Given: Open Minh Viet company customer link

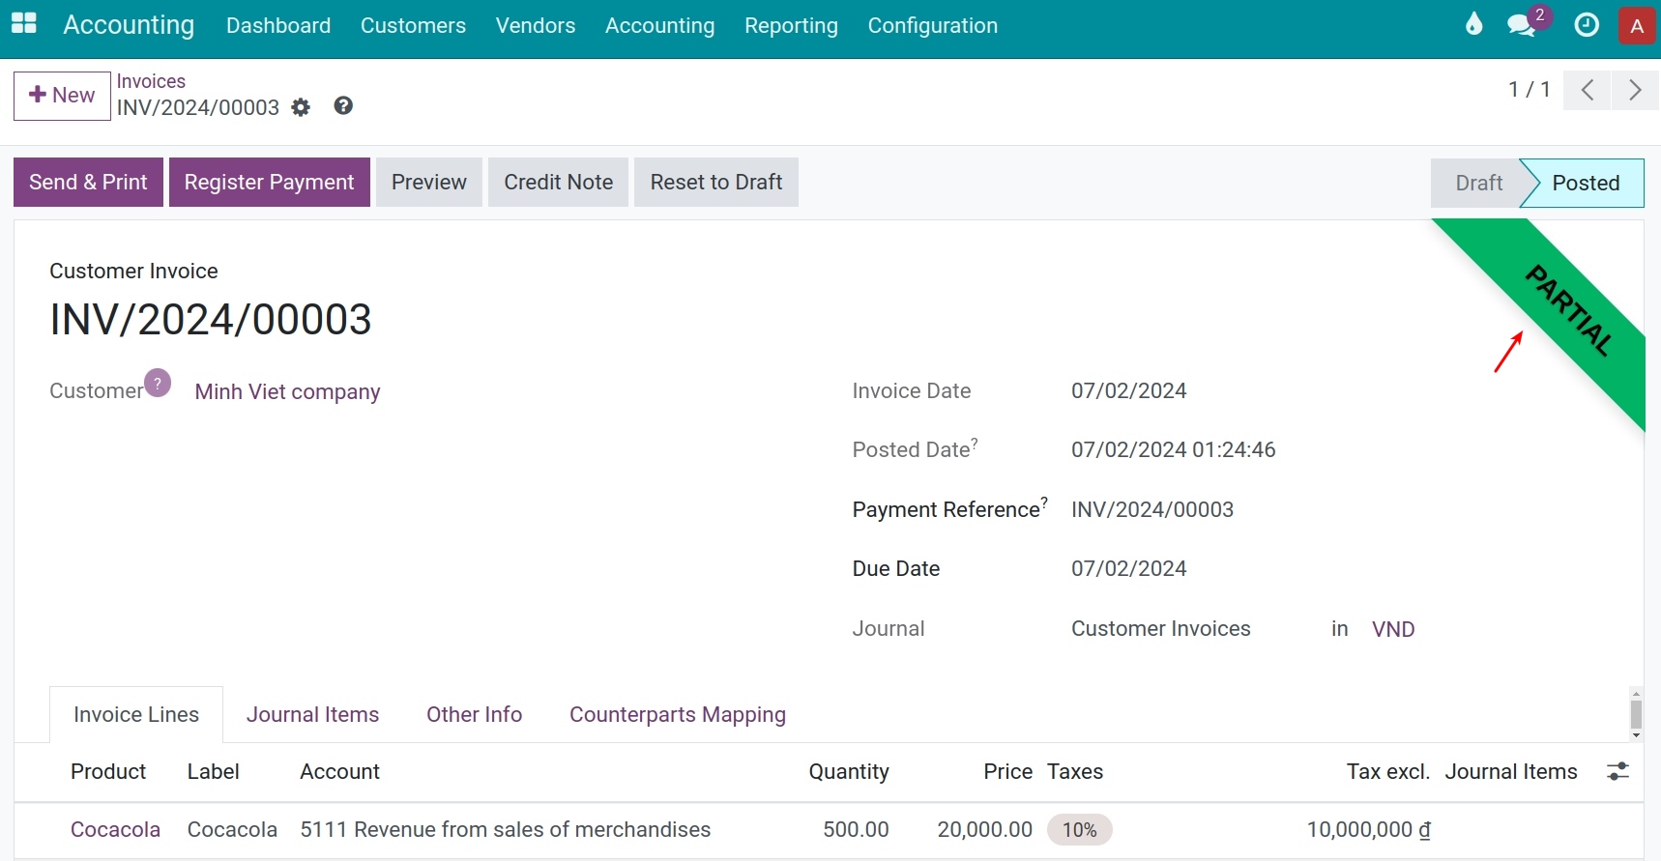Looking at the screenshot, I should (x=287, y=391).
